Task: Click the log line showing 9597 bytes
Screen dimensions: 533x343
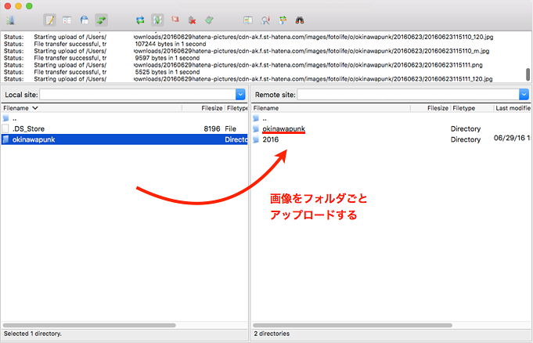Action: point(102,58)
